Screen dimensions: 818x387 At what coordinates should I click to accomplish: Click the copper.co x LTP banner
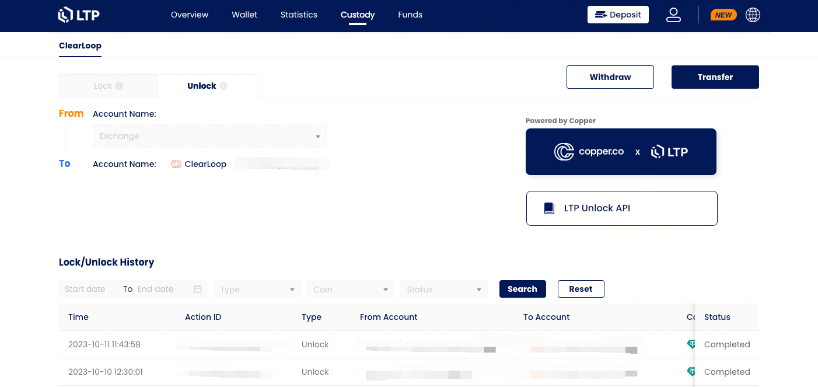(x=621, y=152)
